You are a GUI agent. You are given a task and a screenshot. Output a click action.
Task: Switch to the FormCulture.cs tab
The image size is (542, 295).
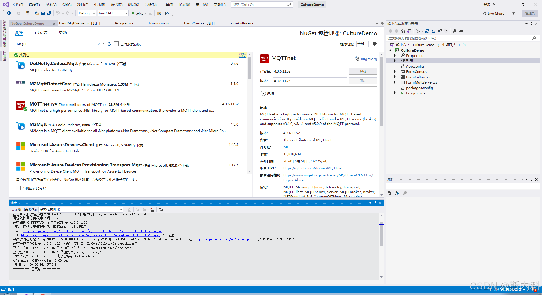tap(242, 23)
